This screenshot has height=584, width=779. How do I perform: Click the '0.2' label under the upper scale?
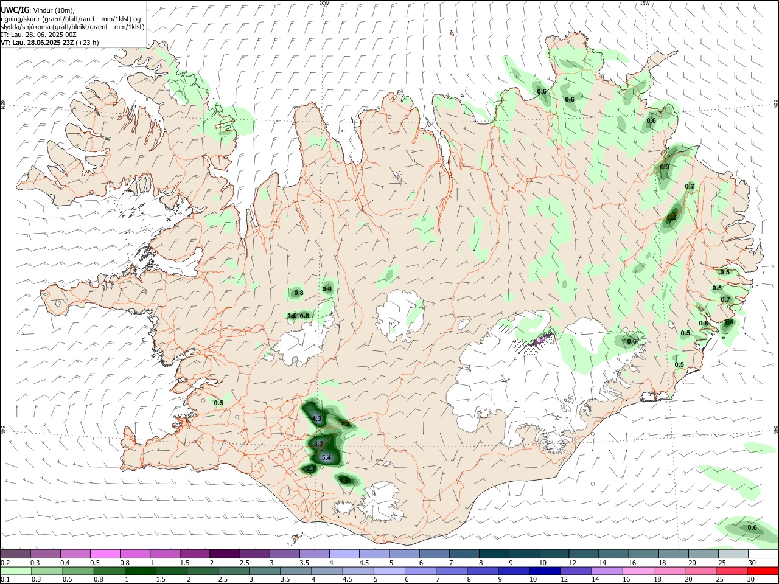click(5, 563)
